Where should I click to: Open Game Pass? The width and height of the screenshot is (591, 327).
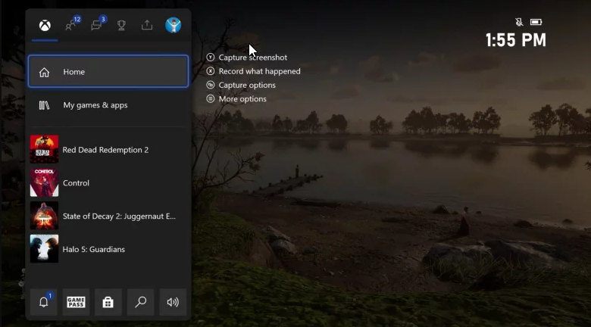[x=76, y=302]
